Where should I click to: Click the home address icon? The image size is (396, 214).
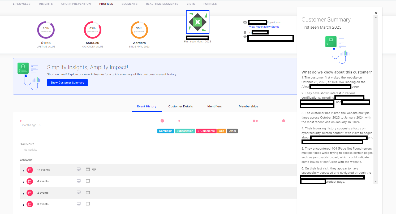click(245, 37)
